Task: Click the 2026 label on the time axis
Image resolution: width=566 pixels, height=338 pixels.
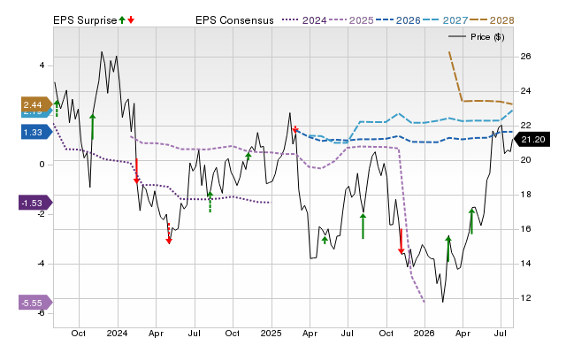Action: [424, 333]
